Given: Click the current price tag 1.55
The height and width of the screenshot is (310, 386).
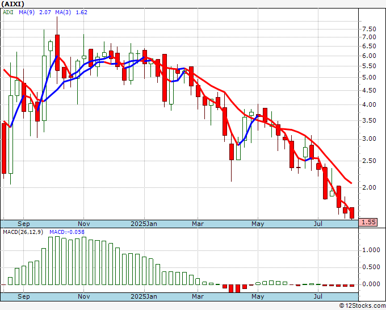Looking at the screenshot, I should [x=368, y=222].
